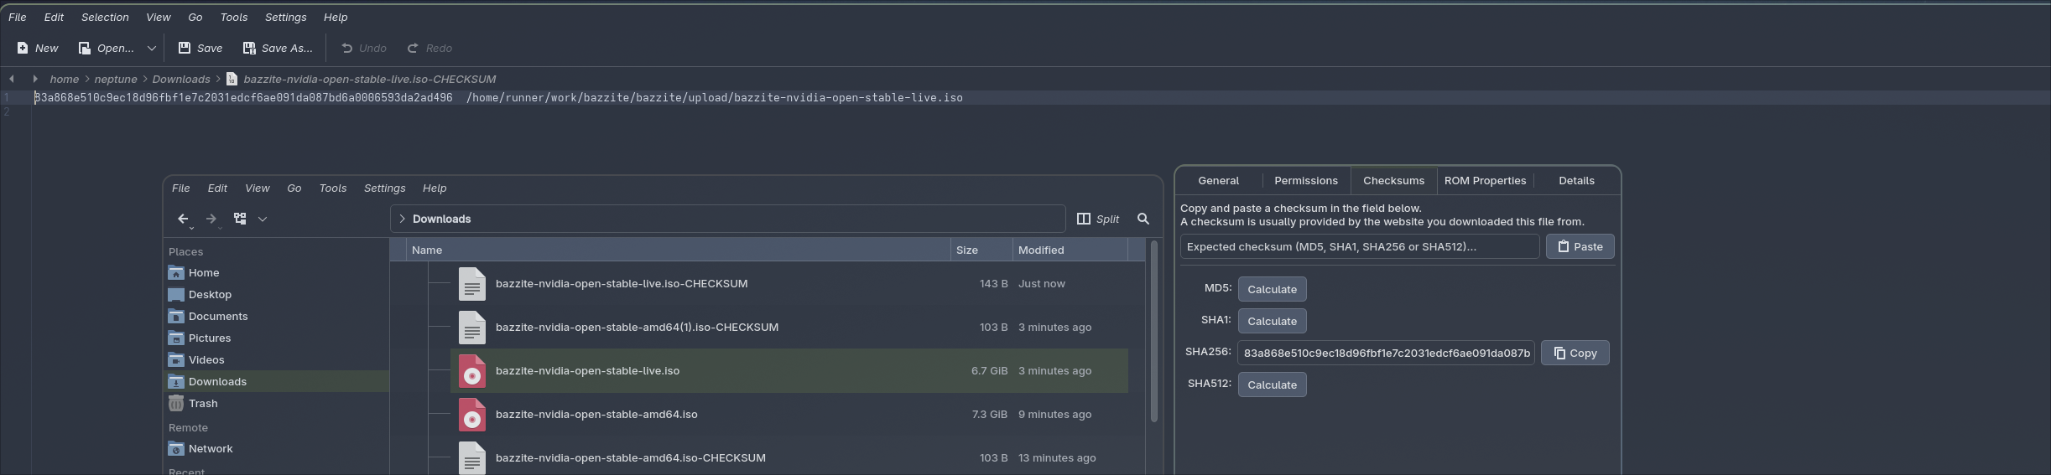This screenshot has width=2051, height=475.
Task: Open the editor's File menu
Action: point(18,17)
